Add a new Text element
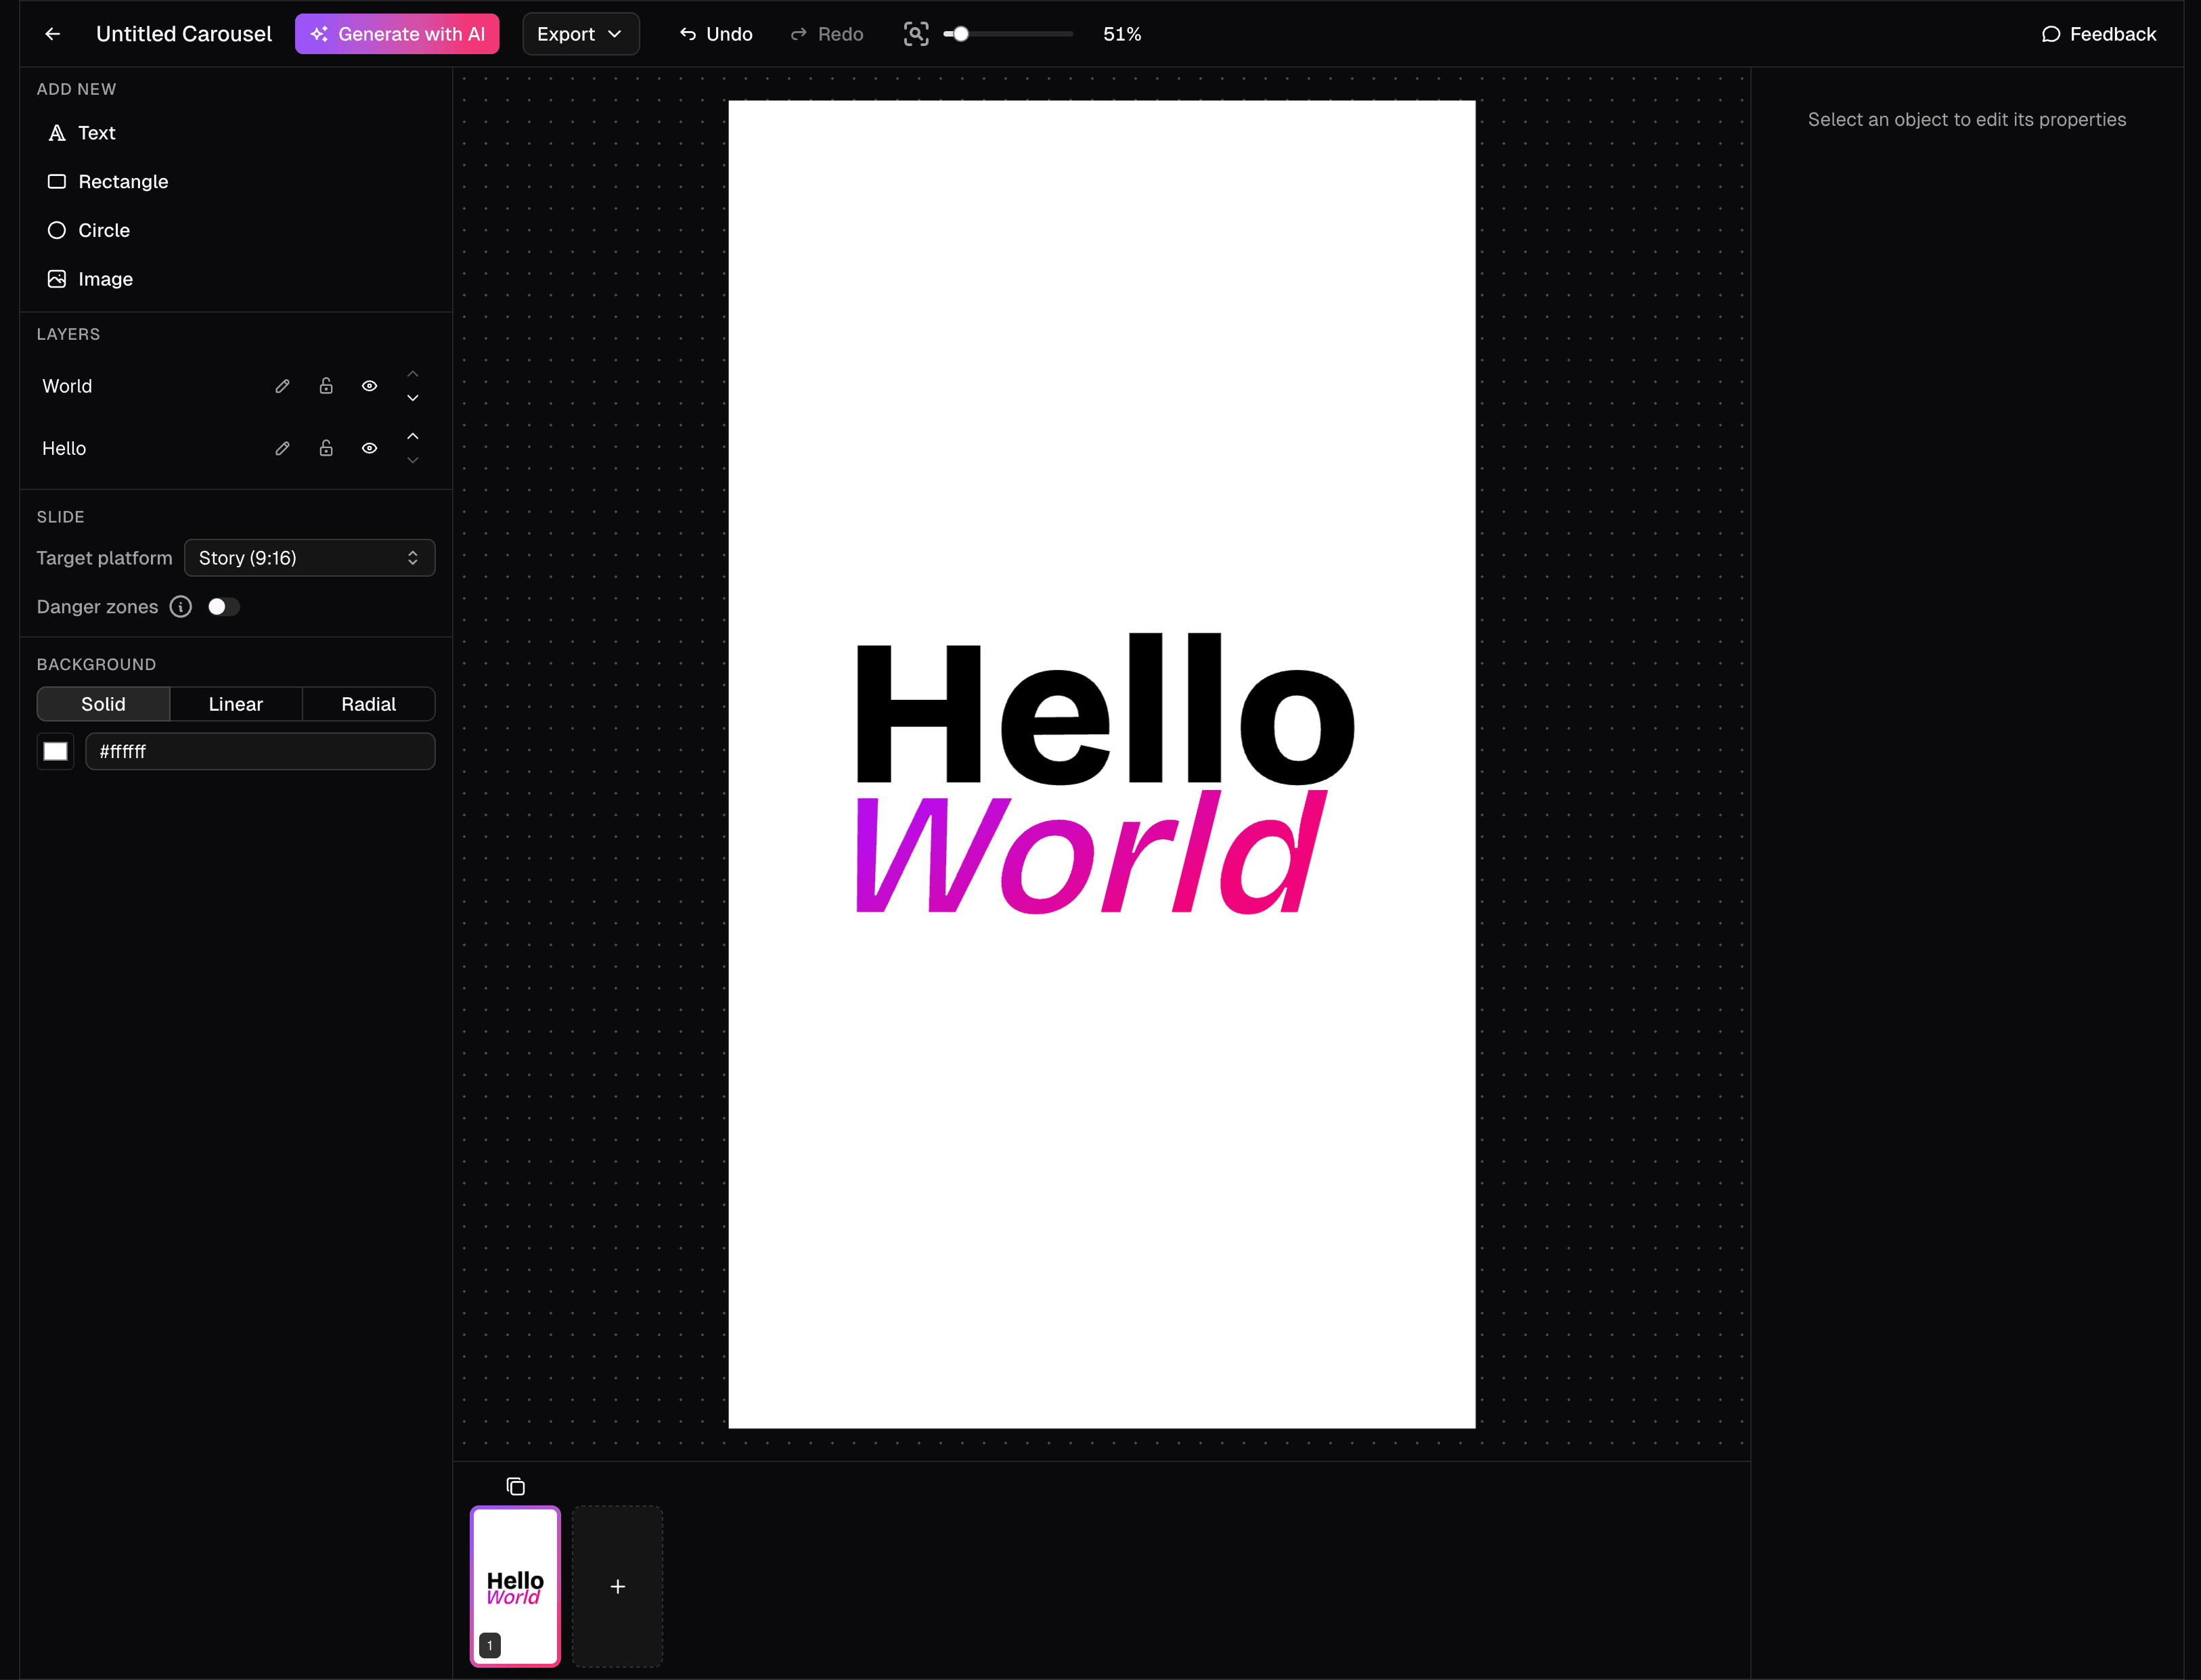Viewport: 2201px width, 1680px height. (96, 132)
